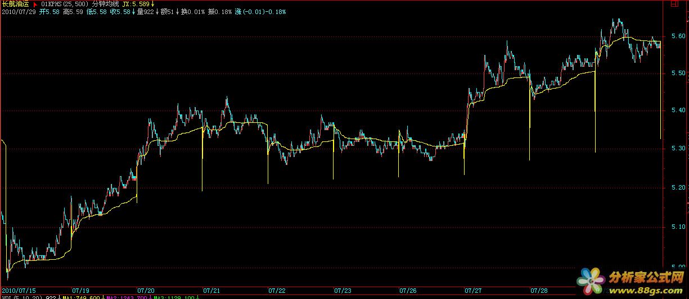This screenshot has width=689, height=299.
Task: Select the 07/19 date on the time axis
Action: pos(81,291)
